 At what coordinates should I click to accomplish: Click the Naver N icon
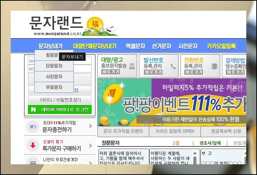[x=33, y=109]
